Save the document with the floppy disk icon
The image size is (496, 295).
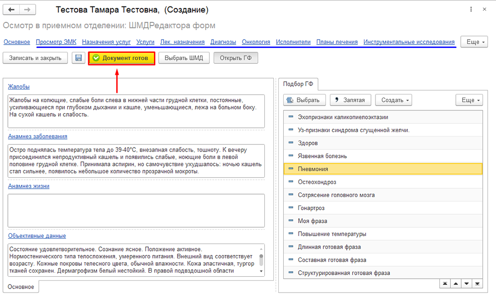coord(78,58)
